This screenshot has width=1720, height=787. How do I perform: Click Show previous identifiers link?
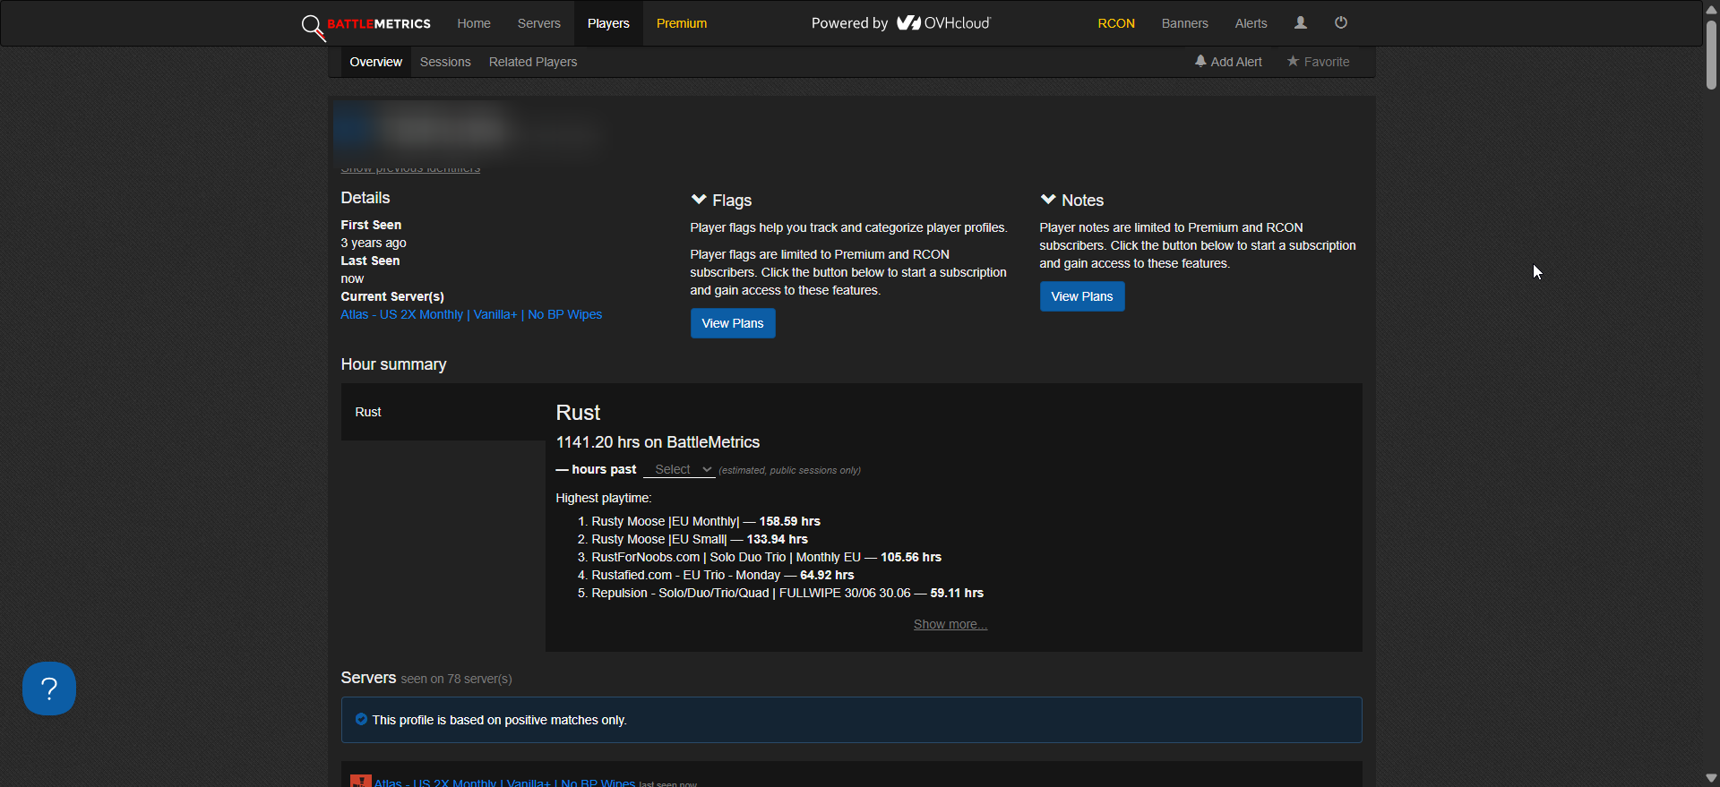(x=410, y=167)
